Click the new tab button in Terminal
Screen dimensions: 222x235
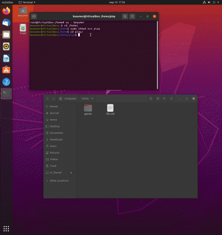click(x=34, y=16)
